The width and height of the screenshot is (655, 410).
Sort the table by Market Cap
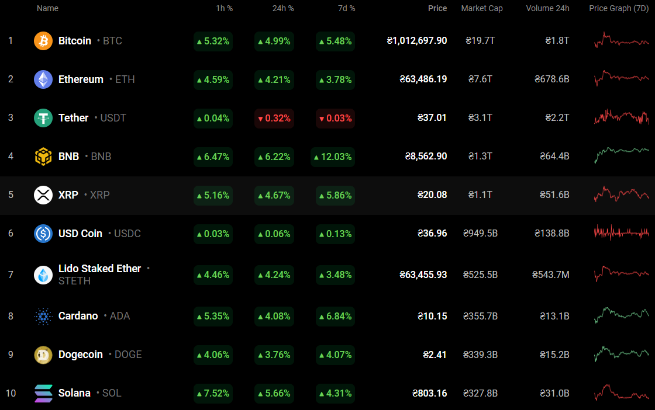pyautogui.click(x=482, y=8)
